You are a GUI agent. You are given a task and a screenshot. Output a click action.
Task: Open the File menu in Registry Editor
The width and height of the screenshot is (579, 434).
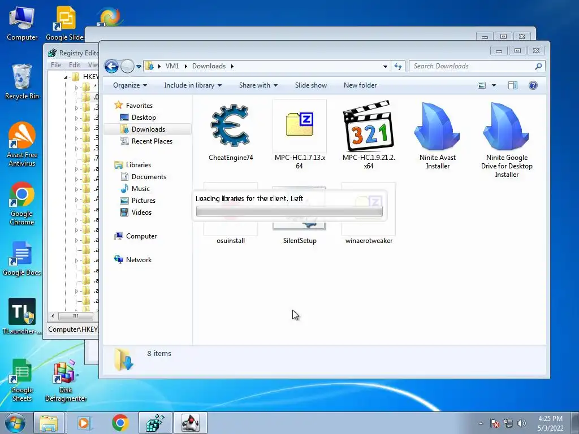(x=56, y=65)
